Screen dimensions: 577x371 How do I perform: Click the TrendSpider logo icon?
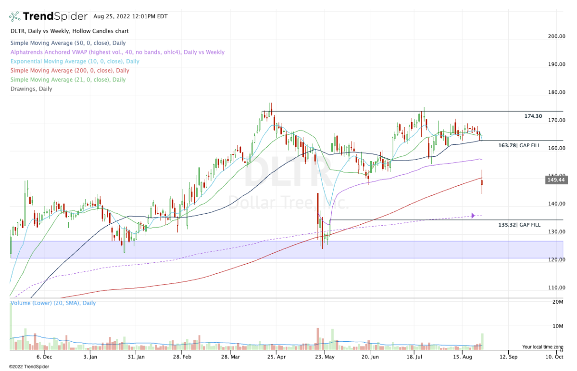(x=15, y=16)
